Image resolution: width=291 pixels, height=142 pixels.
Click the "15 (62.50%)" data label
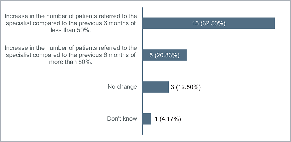[208, 23]
